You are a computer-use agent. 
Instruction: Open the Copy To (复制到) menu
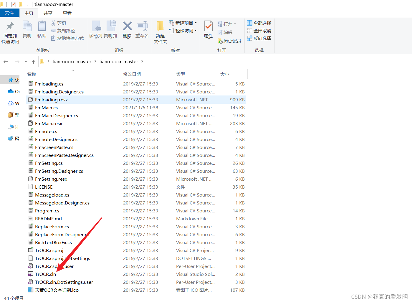[x=110, y=30]
